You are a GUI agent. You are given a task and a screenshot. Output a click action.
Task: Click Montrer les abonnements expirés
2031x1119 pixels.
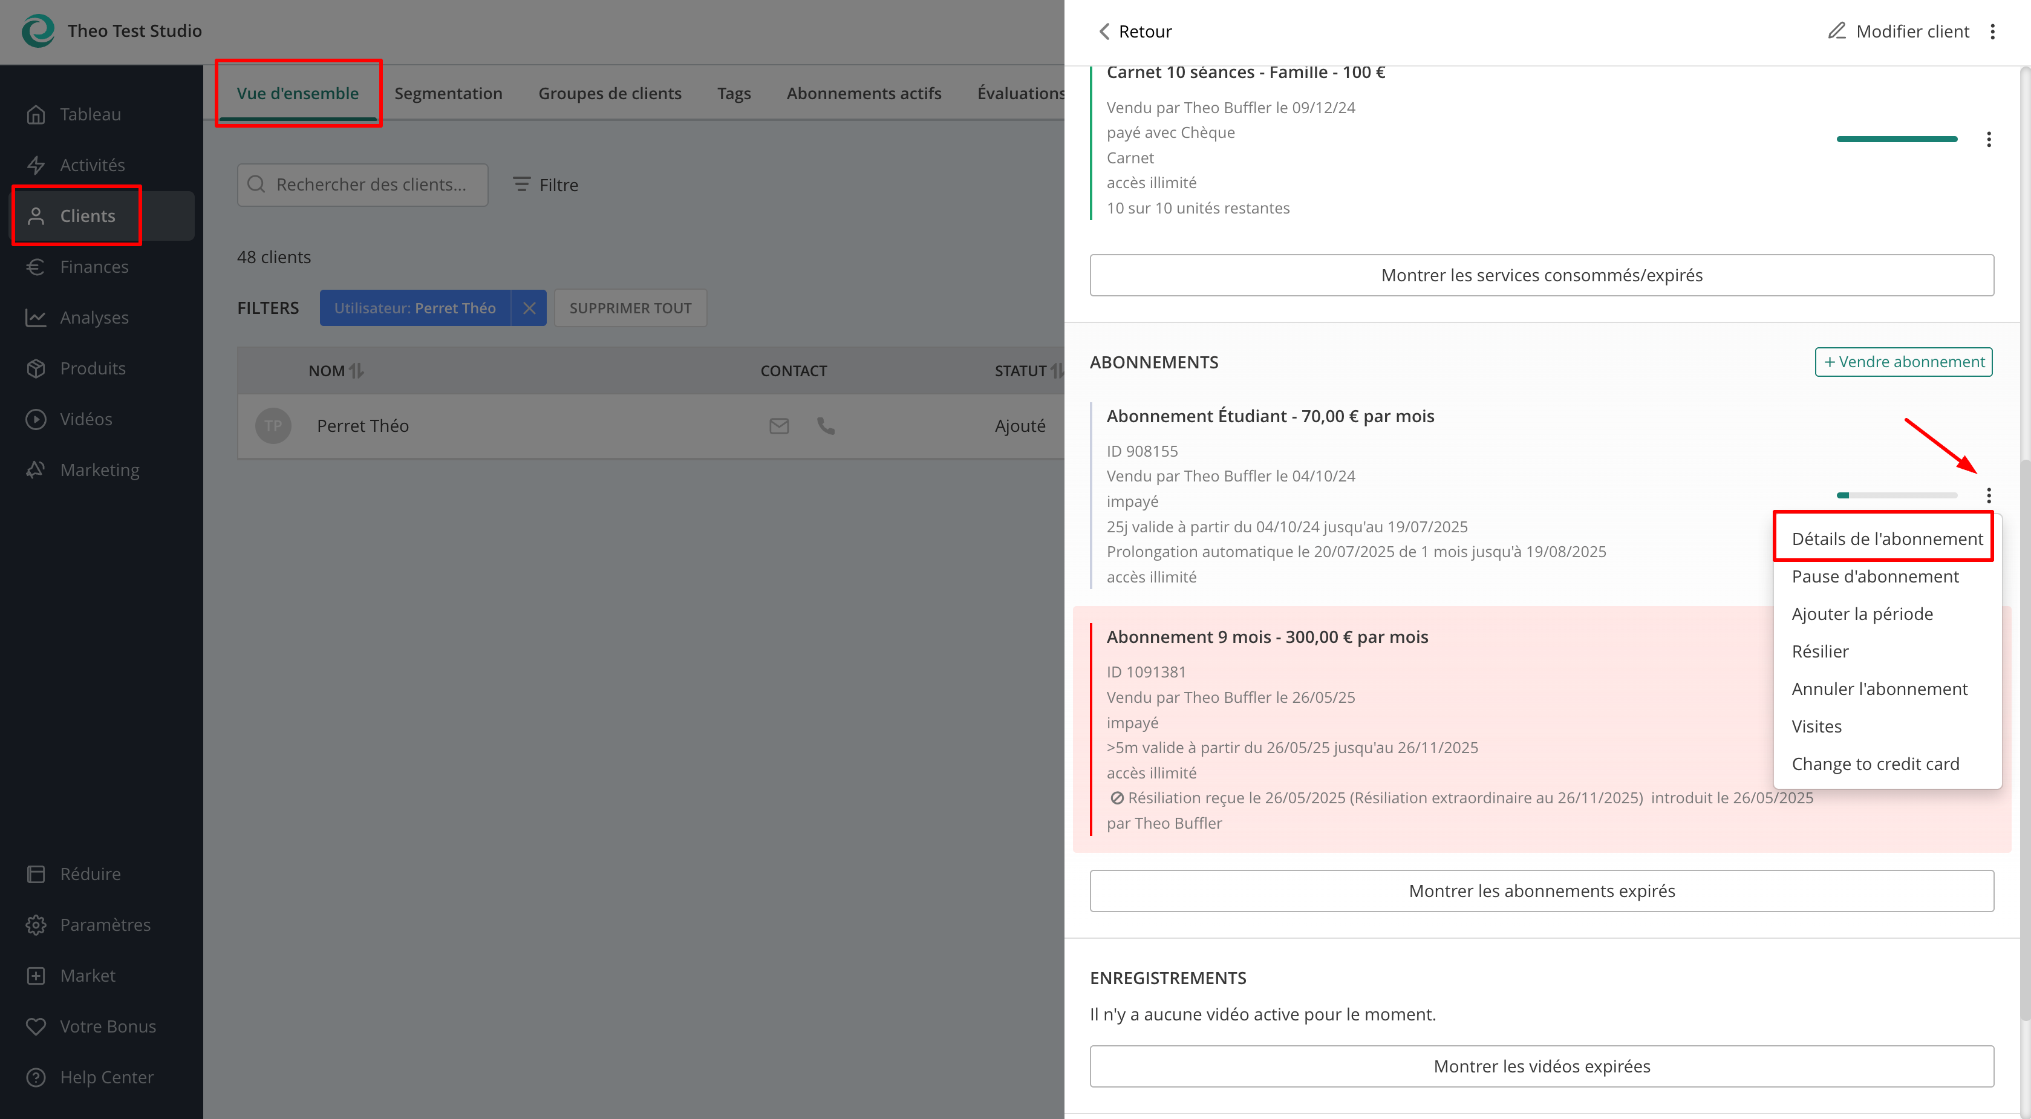pyautogui.click(x=1541, y=891)
